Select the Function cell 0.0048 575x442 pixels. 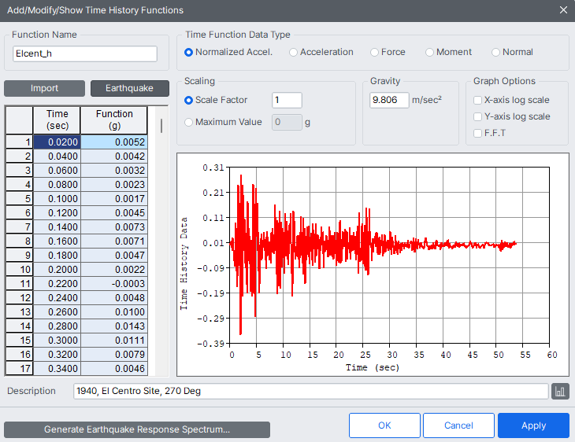coord(114,298)
